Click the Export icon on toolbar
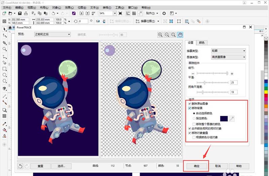 87,13
